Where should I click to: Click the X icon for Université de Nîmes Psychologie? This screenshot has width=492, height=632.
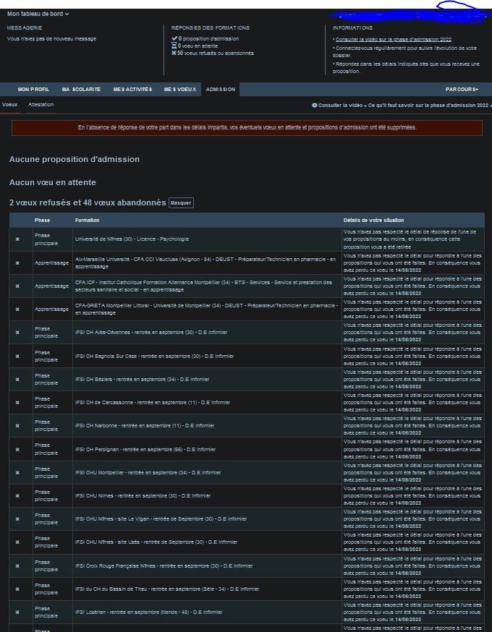pyautogui.click(x=17, y=239)
